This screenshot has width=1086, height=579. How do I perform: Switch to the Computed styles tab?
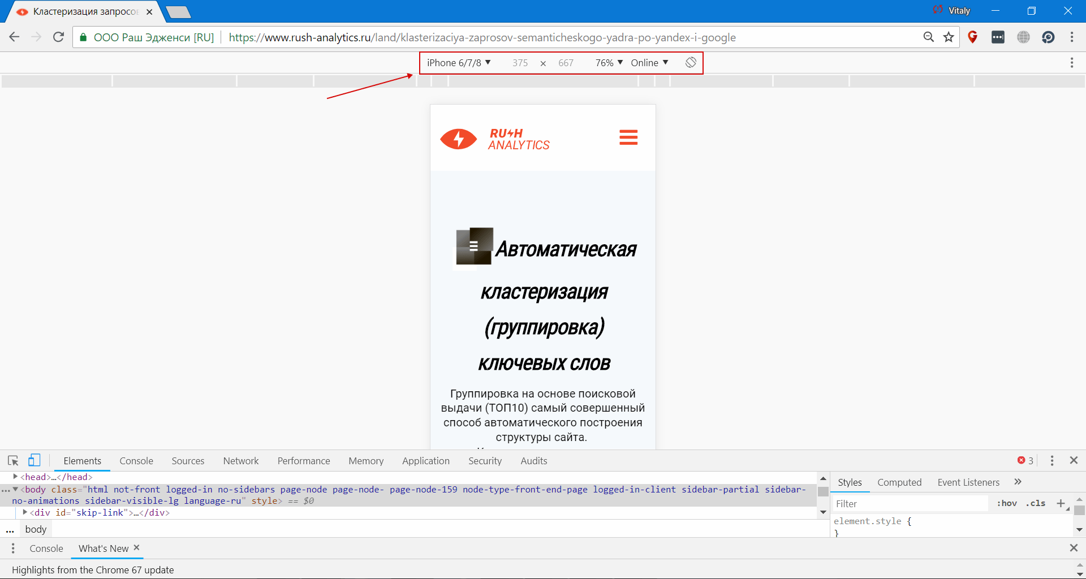click(899, 482)
